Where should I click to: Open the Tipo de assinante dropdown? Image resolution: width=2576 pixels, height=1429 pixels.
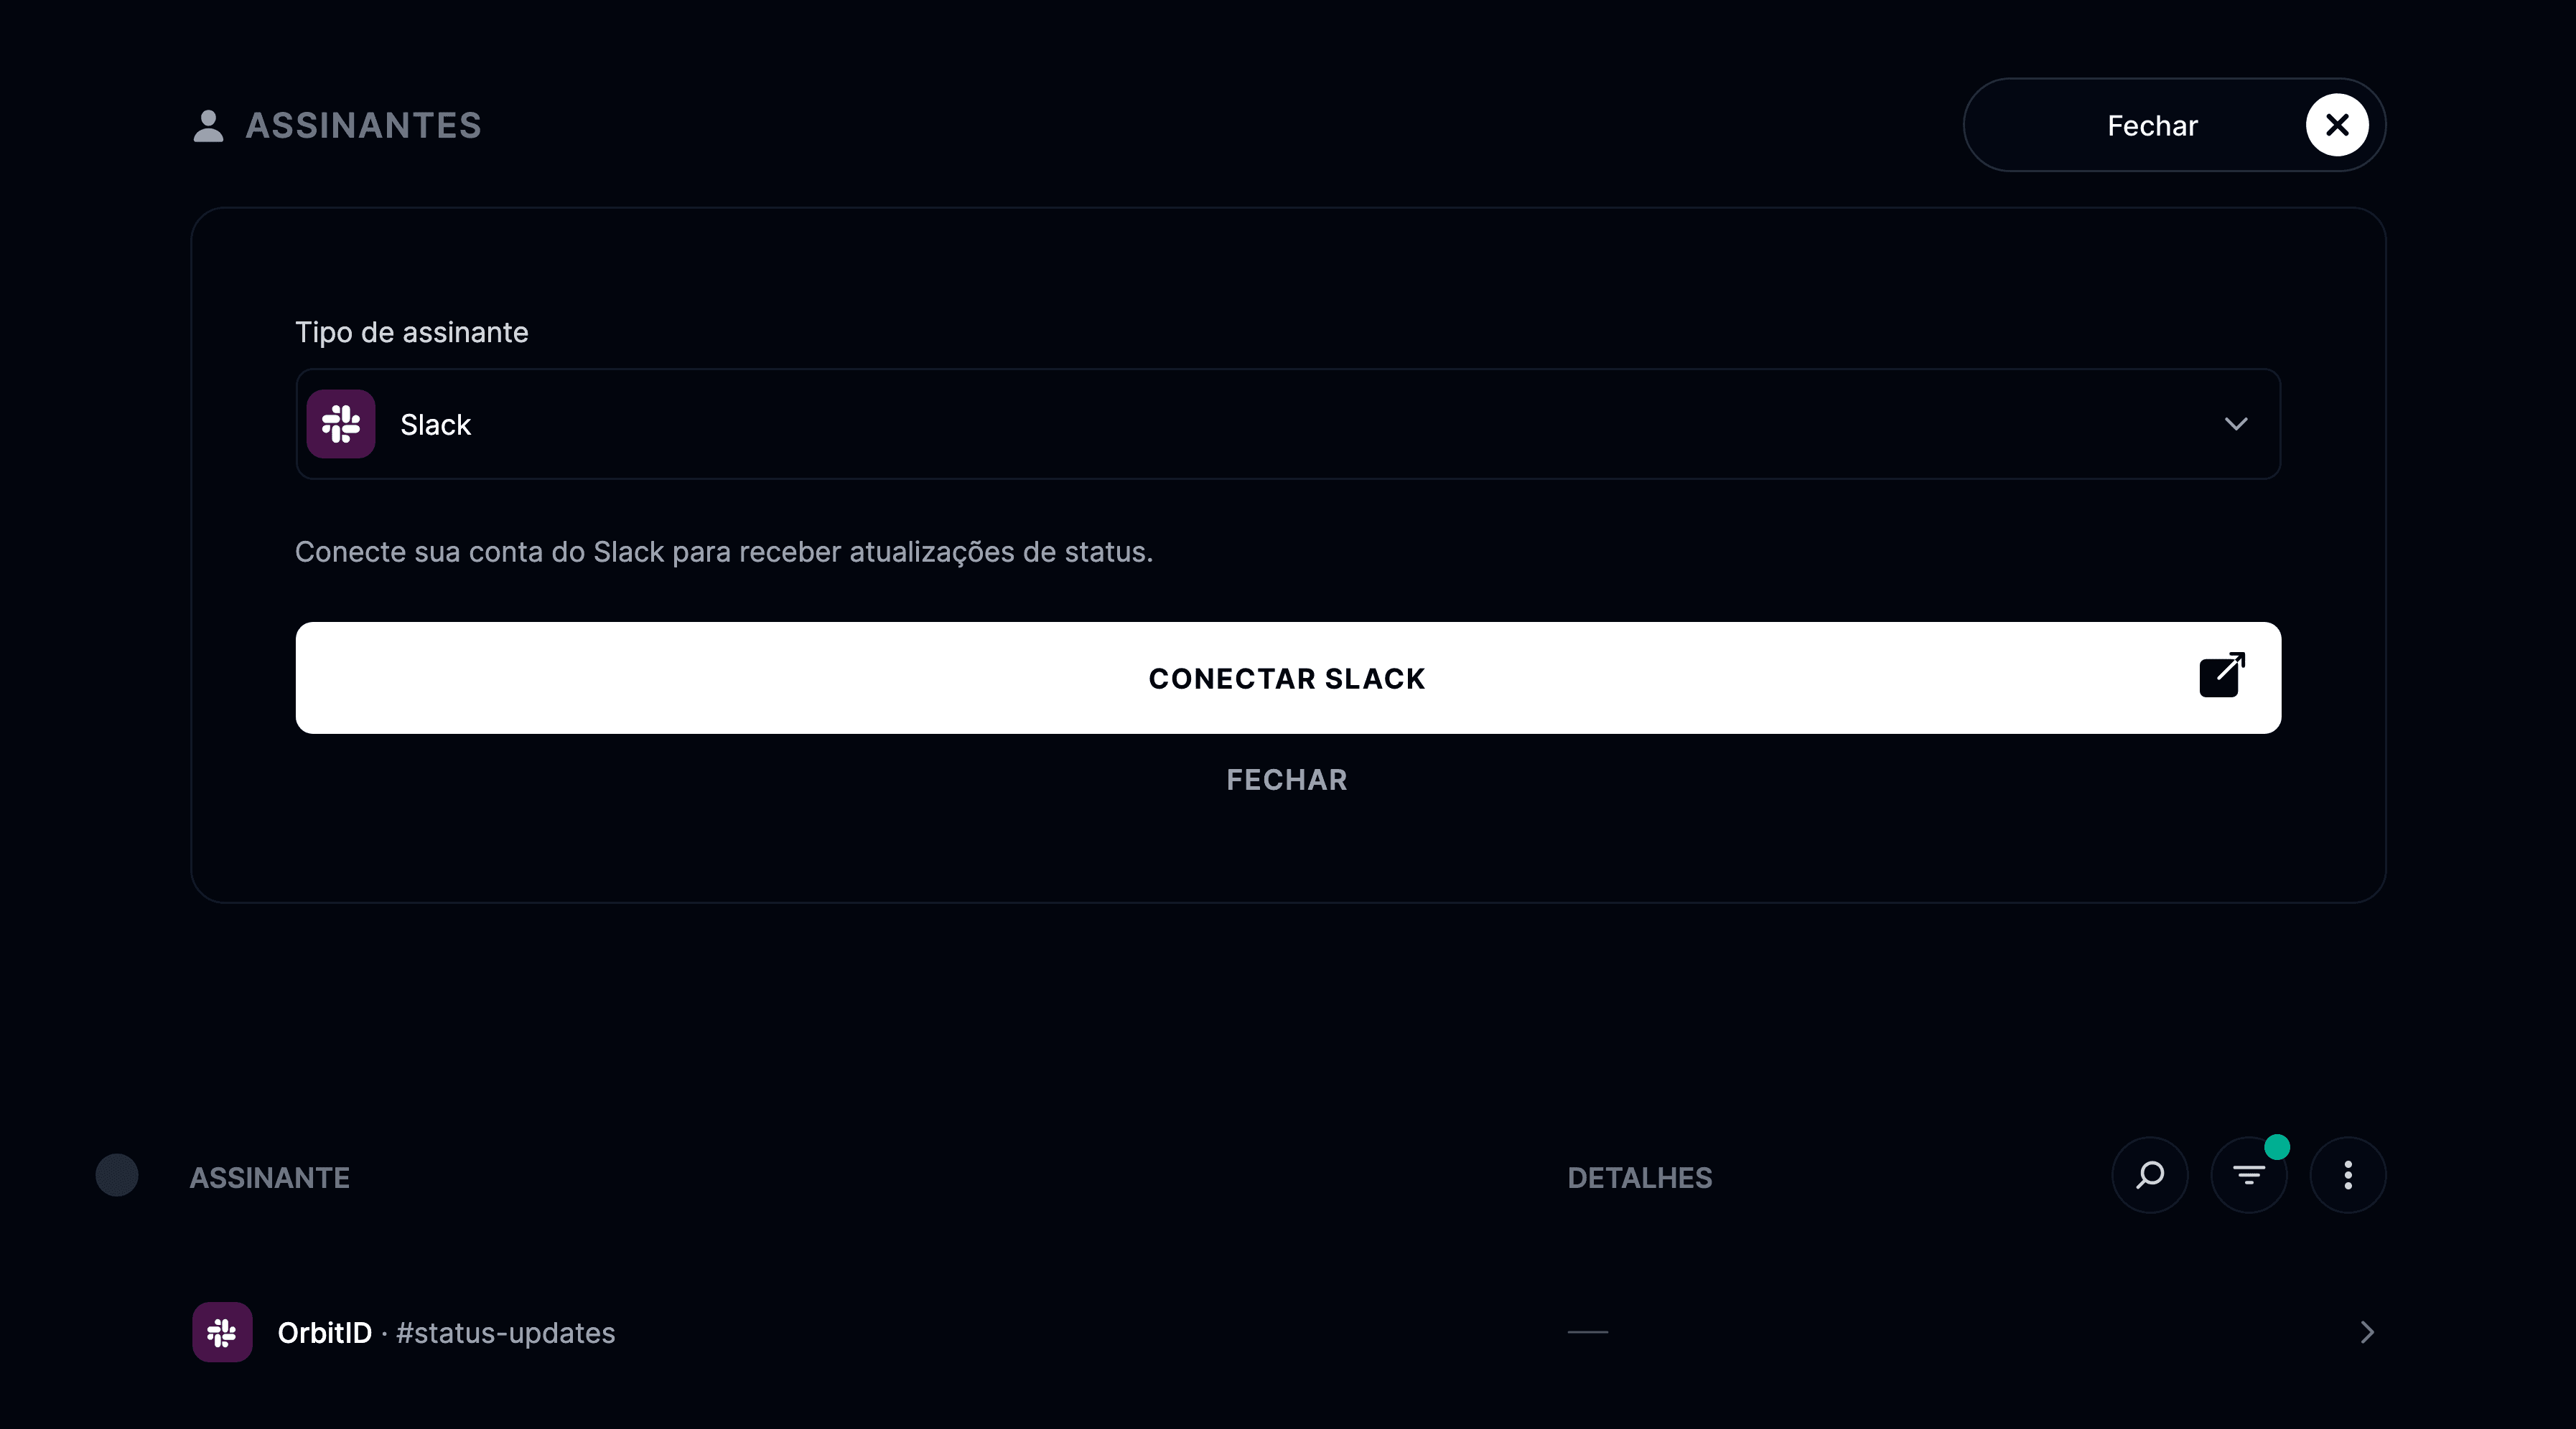point(1288,424)
